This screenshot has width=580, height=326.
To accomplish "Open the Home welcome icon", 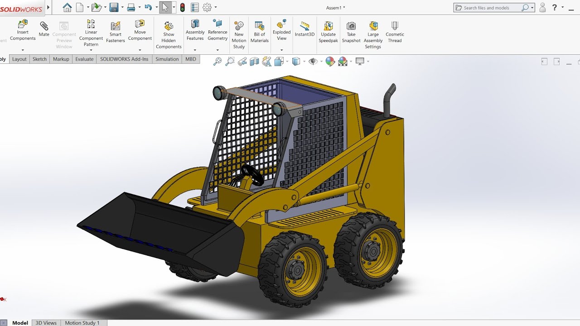I will tap(67, 7).
